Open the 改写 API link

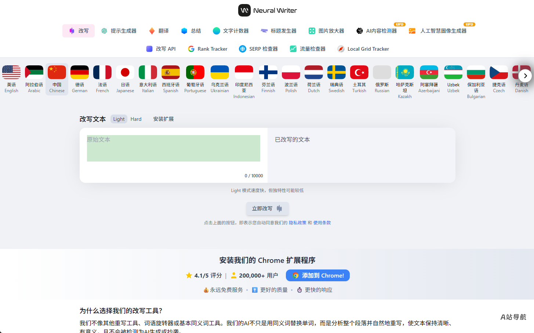161,49
